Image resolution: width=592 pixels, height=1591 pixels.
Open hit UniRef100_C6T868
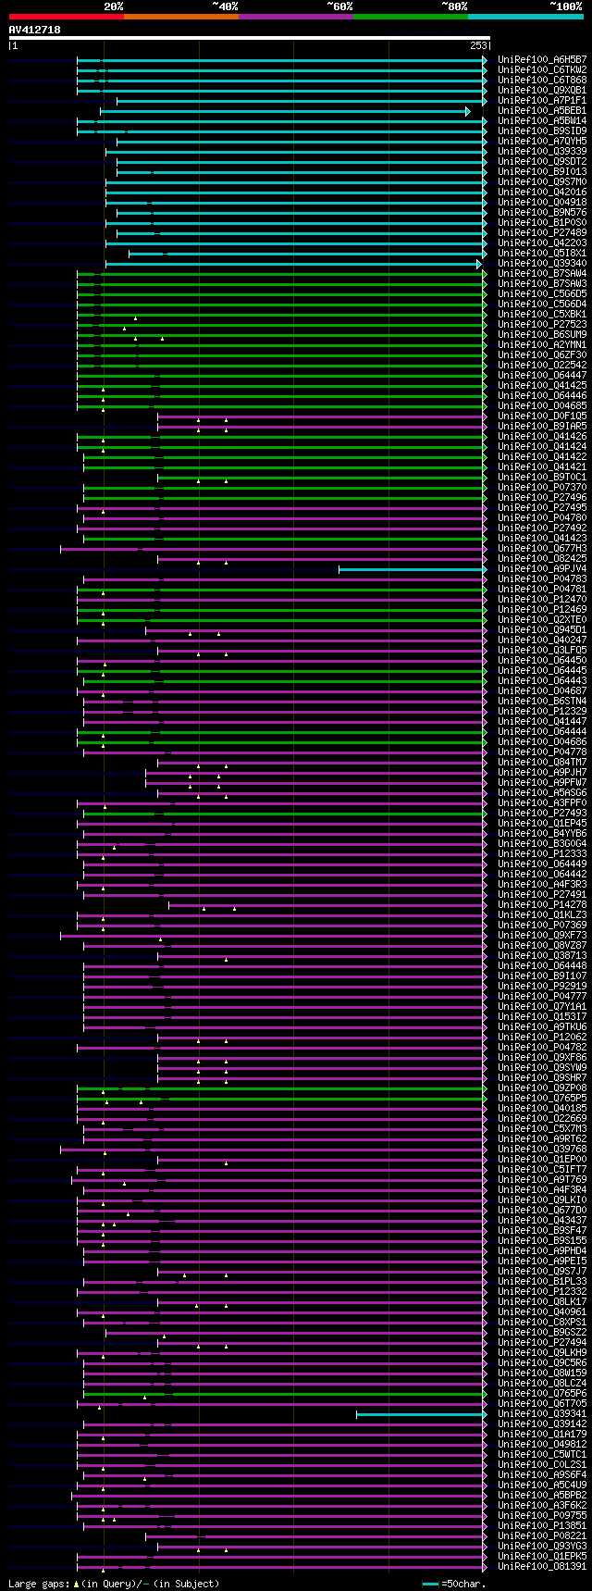pos(542,80)
